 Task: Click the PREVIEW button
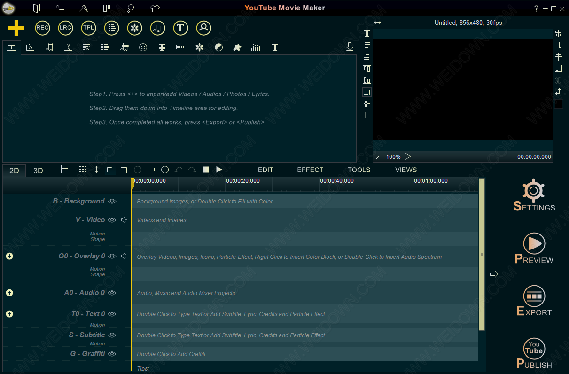click(534, 248)
